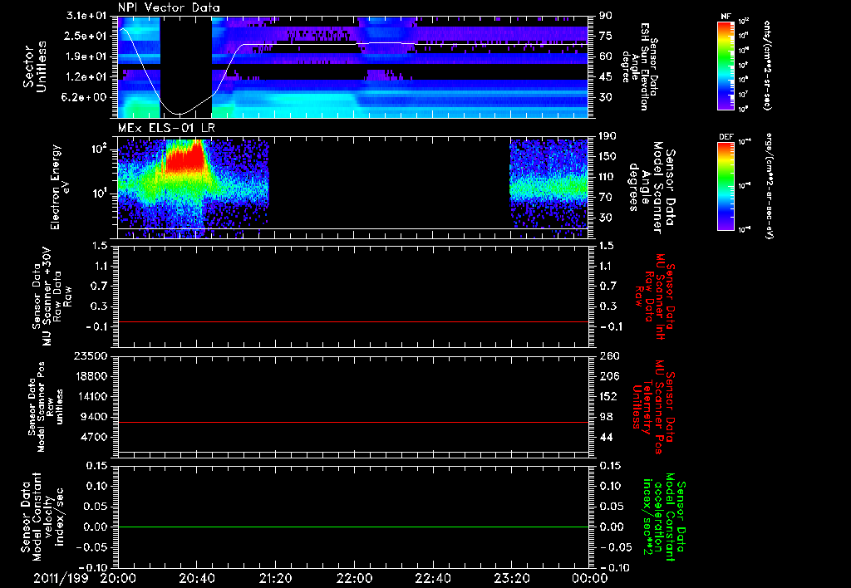Image resolution: width=851 pixels, height=588 pixels.
Task: Click the red line in Model Scanner Pos panel
Action: pos(353,422)
